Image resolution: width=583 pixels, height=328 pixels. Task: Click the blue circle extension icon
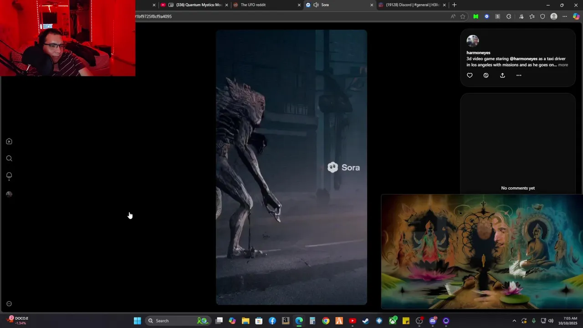pos(486,16)
